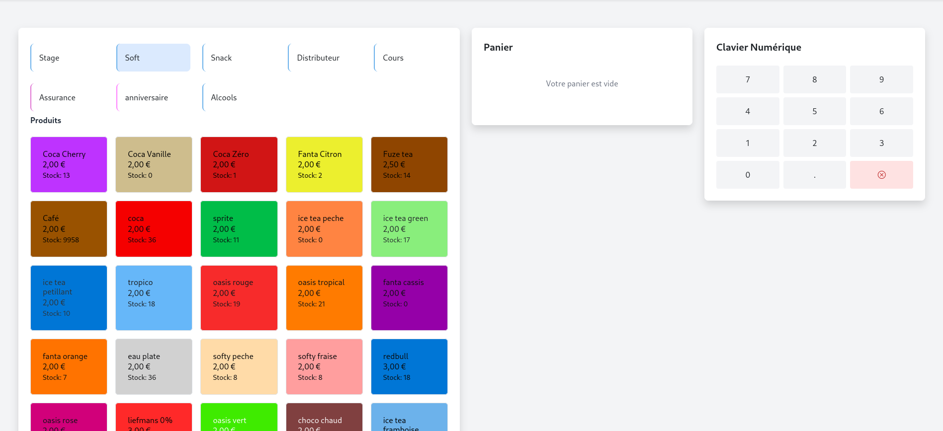Image resolution: width=943 pixels, height=431 pixels.
Task: Select the purple fanta cassis tile
Action: pos(409,298)
